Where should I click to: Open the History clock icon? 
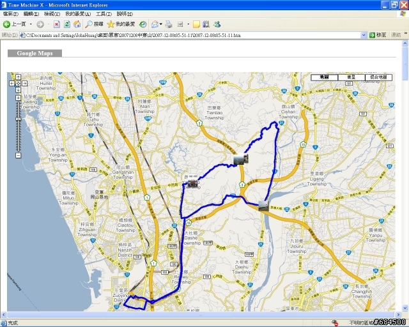click(143, 24)
